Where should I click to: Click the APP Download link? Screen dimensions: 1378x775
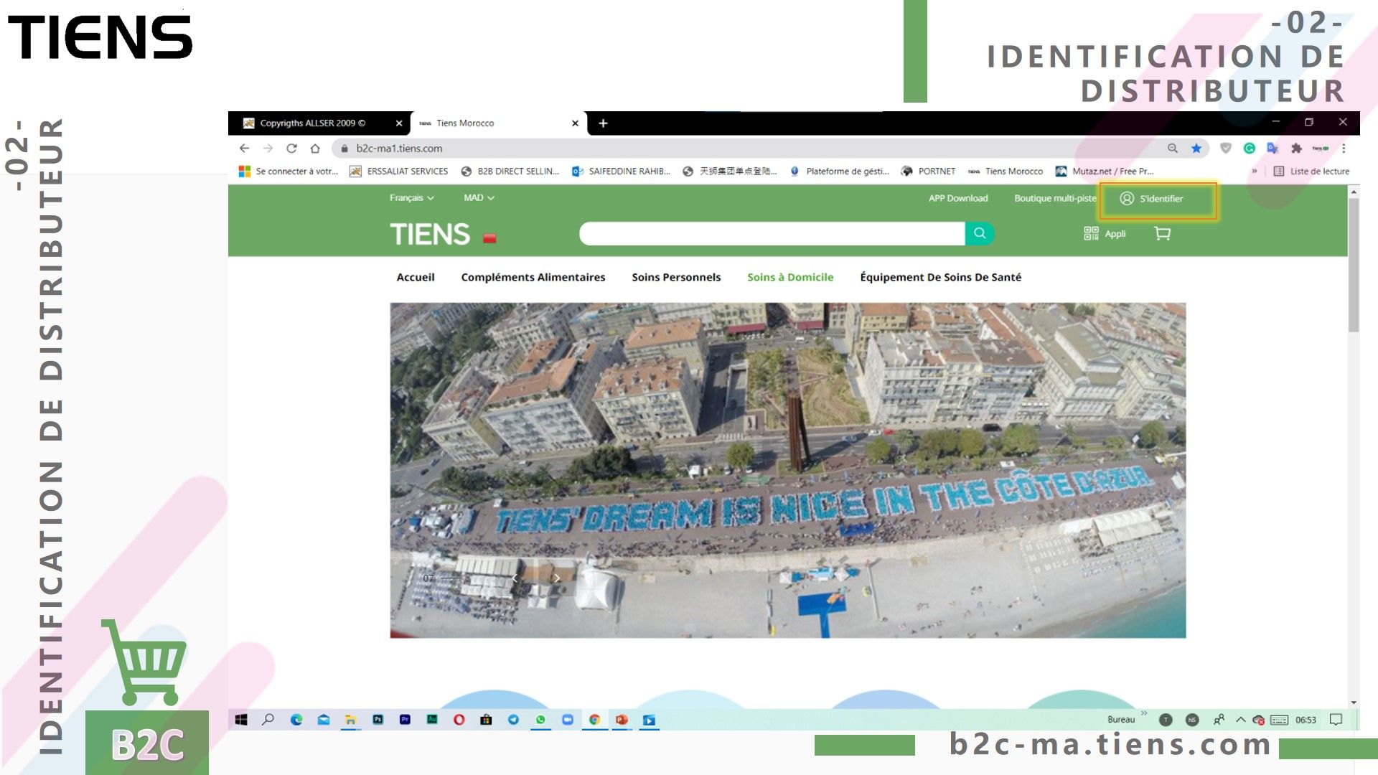pyautogui.click(x=957, y=199)
